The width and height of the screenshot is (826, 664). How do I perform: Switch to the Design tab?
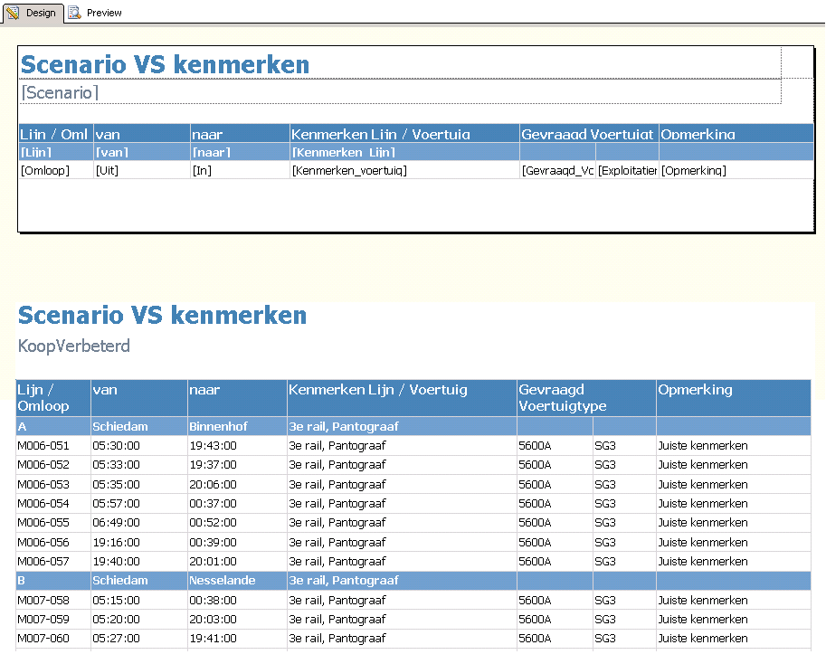tap(33, 13)
